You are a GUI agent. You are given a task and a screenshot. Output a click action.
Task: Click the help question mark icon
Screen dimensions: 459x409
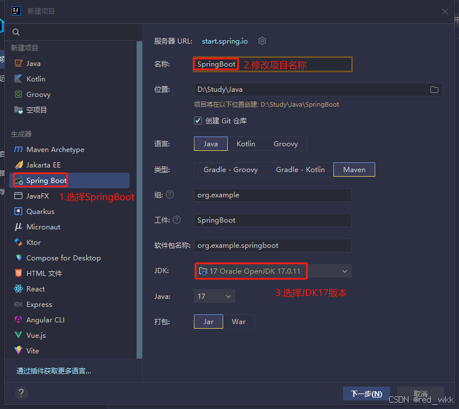pyautogui.click(x=21, y=393)
